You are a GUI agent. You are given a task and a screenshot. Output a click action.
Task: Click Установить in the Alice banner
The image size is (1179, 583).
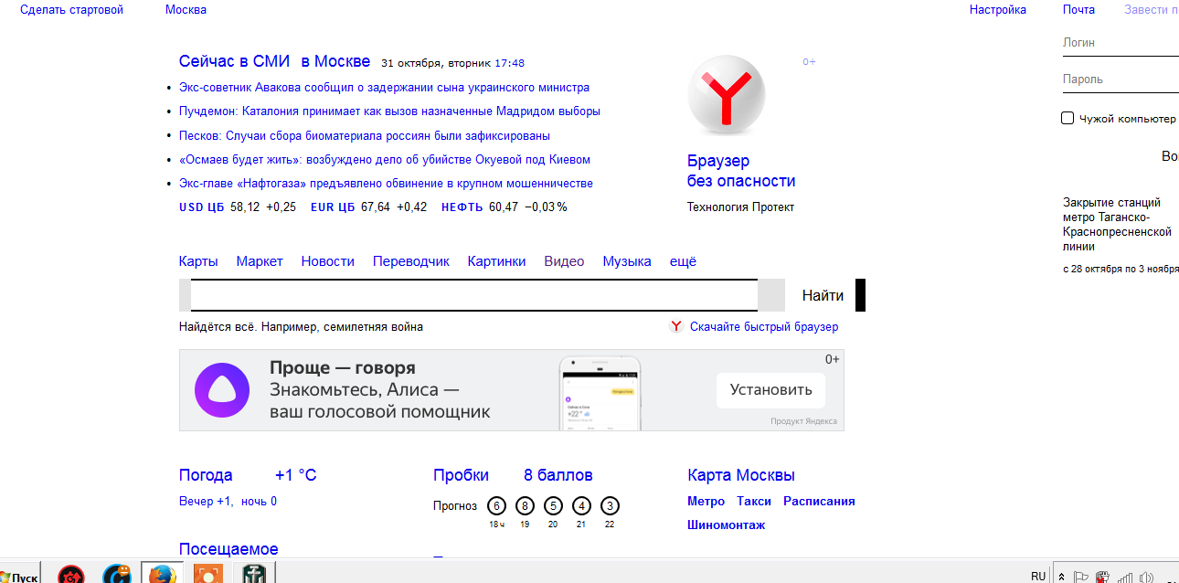point(770,390)
